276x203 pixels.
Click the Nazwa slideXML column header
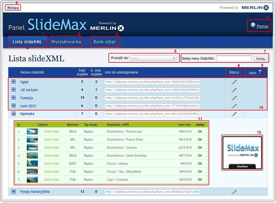32,72
